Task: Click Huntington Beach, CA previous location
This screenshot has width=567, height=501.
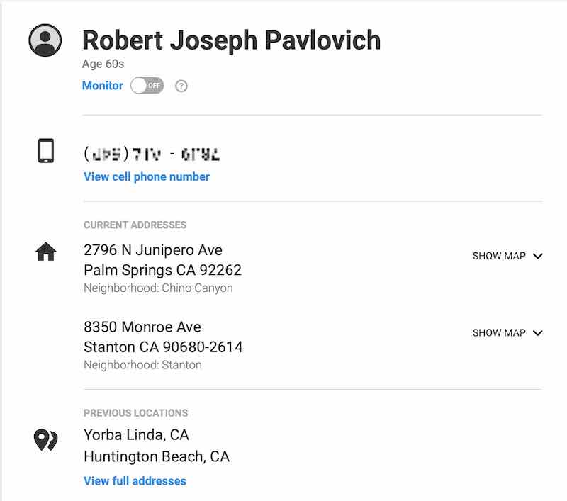Action: (156, 457)
